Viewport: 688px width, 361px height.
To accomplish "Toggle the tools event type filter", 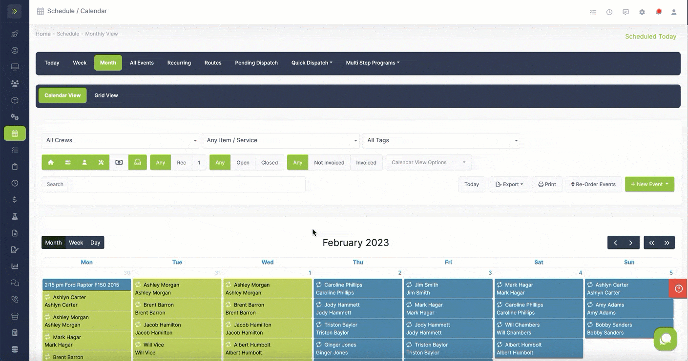I will (101, 163).
